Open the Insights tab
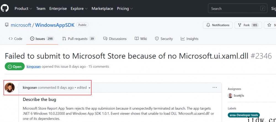The image size is (276, 122). (x=189, y=39)
